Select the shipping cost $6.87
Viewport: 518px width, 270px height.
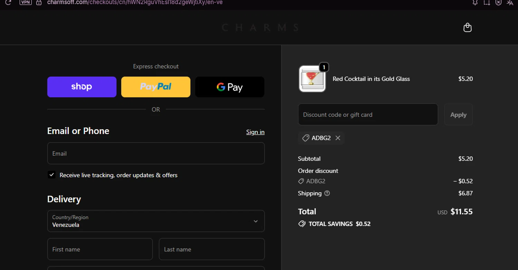pyautogui.click(x=466, y=193)
